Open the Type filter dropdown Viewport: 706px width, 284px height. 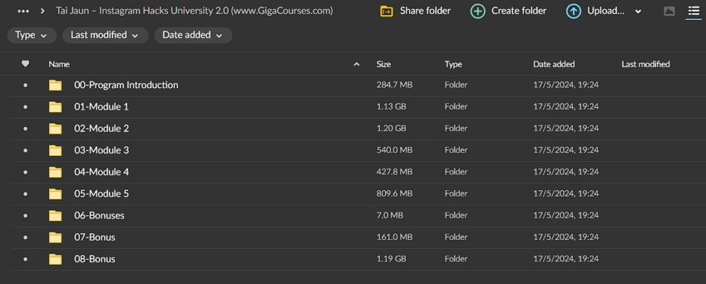pyautogui.click(x=32, y=35)
